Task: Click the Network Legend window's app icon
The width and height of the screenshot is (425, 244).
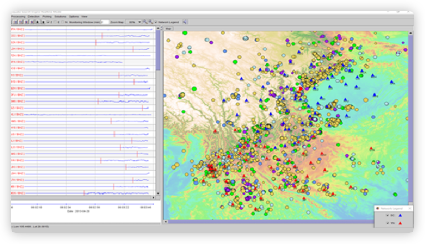Action: (378, 209)
